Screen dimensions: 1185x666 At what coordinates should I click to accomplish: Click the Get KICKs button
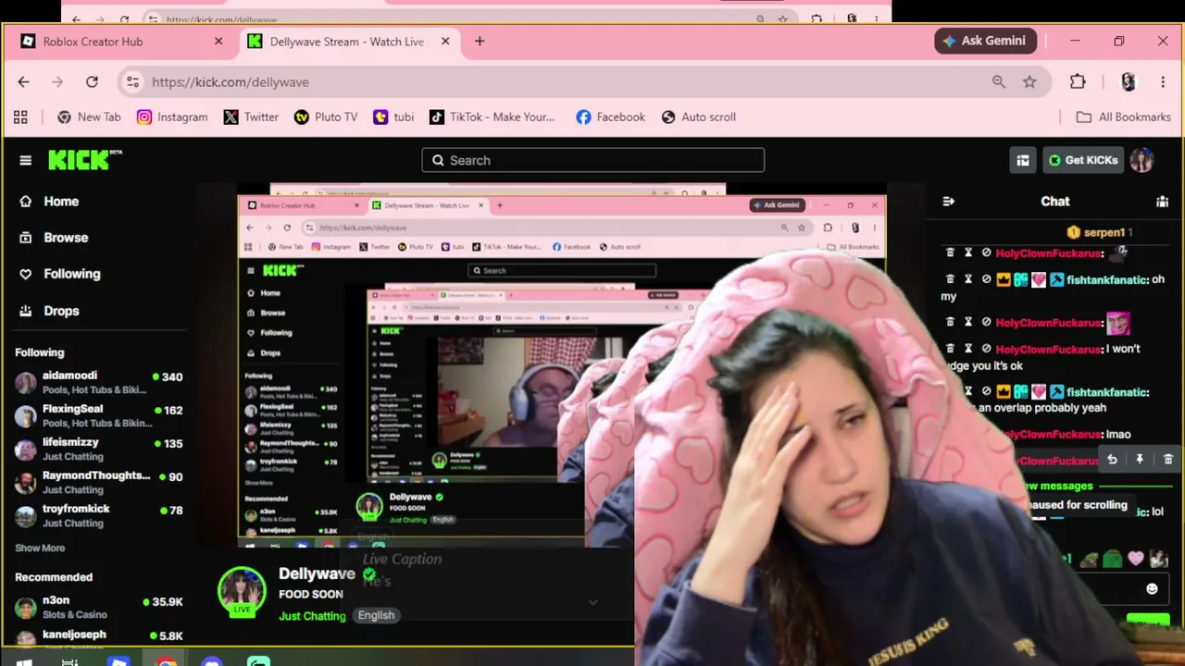click(x=1082, y=160)
